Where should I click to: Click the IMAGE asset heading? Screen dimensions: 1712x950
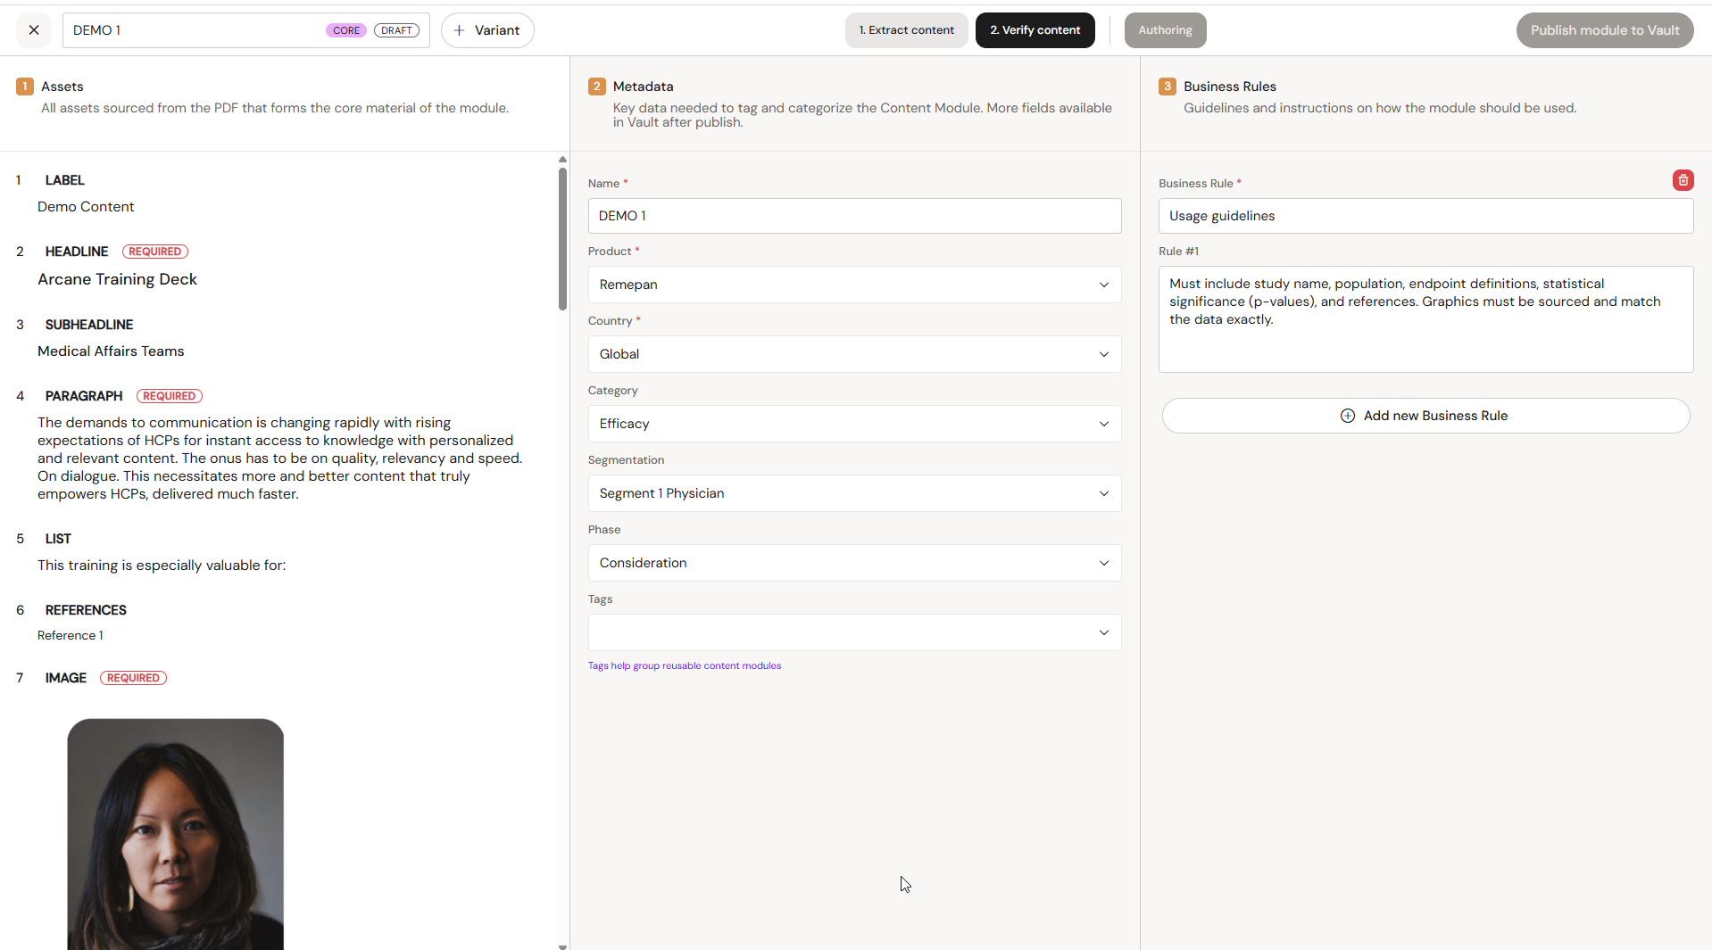(66, 678)
